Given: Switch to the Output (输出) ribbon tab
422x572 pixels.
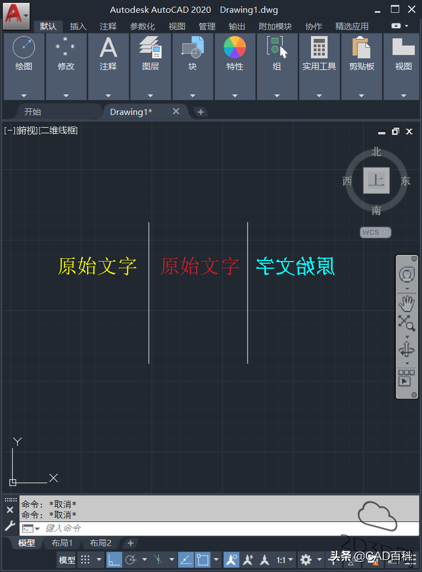Looking at the screenshot, I should pyautogui.click(x=237, y=26).
